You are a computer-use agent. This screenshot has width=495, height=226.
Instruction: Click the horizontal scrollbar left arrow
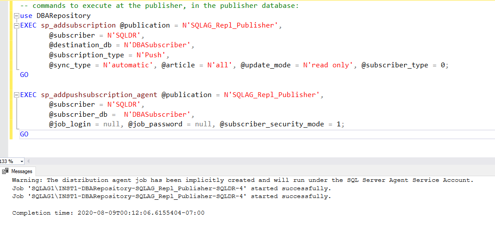coord(28,161)
